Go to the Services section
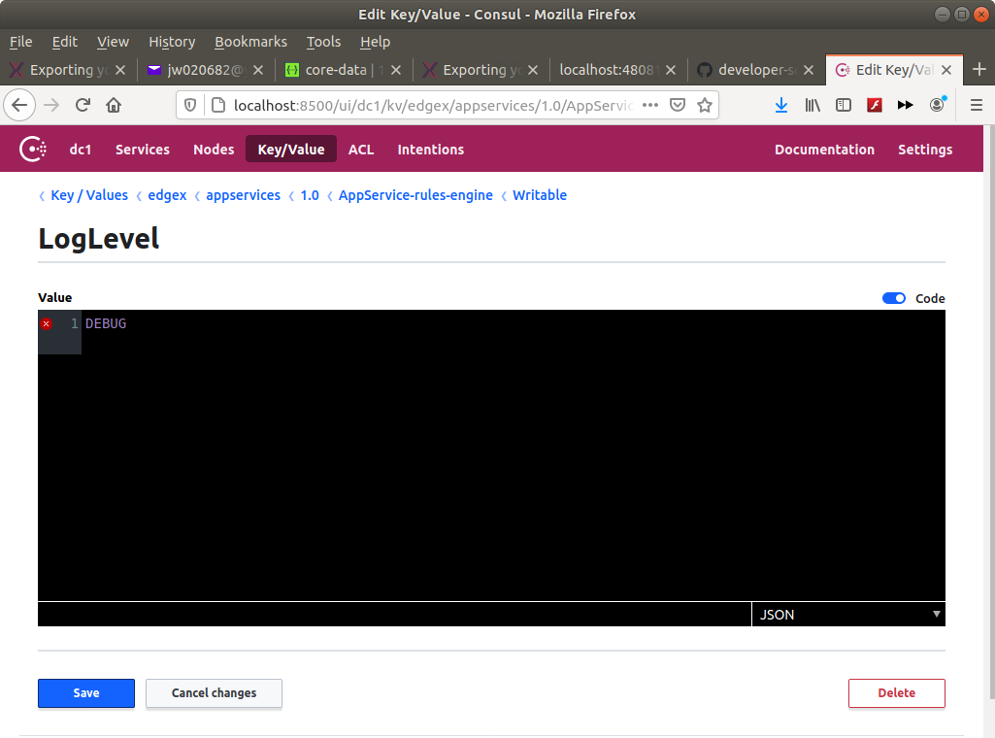This screenshot has width=995, height=738. 143,150
